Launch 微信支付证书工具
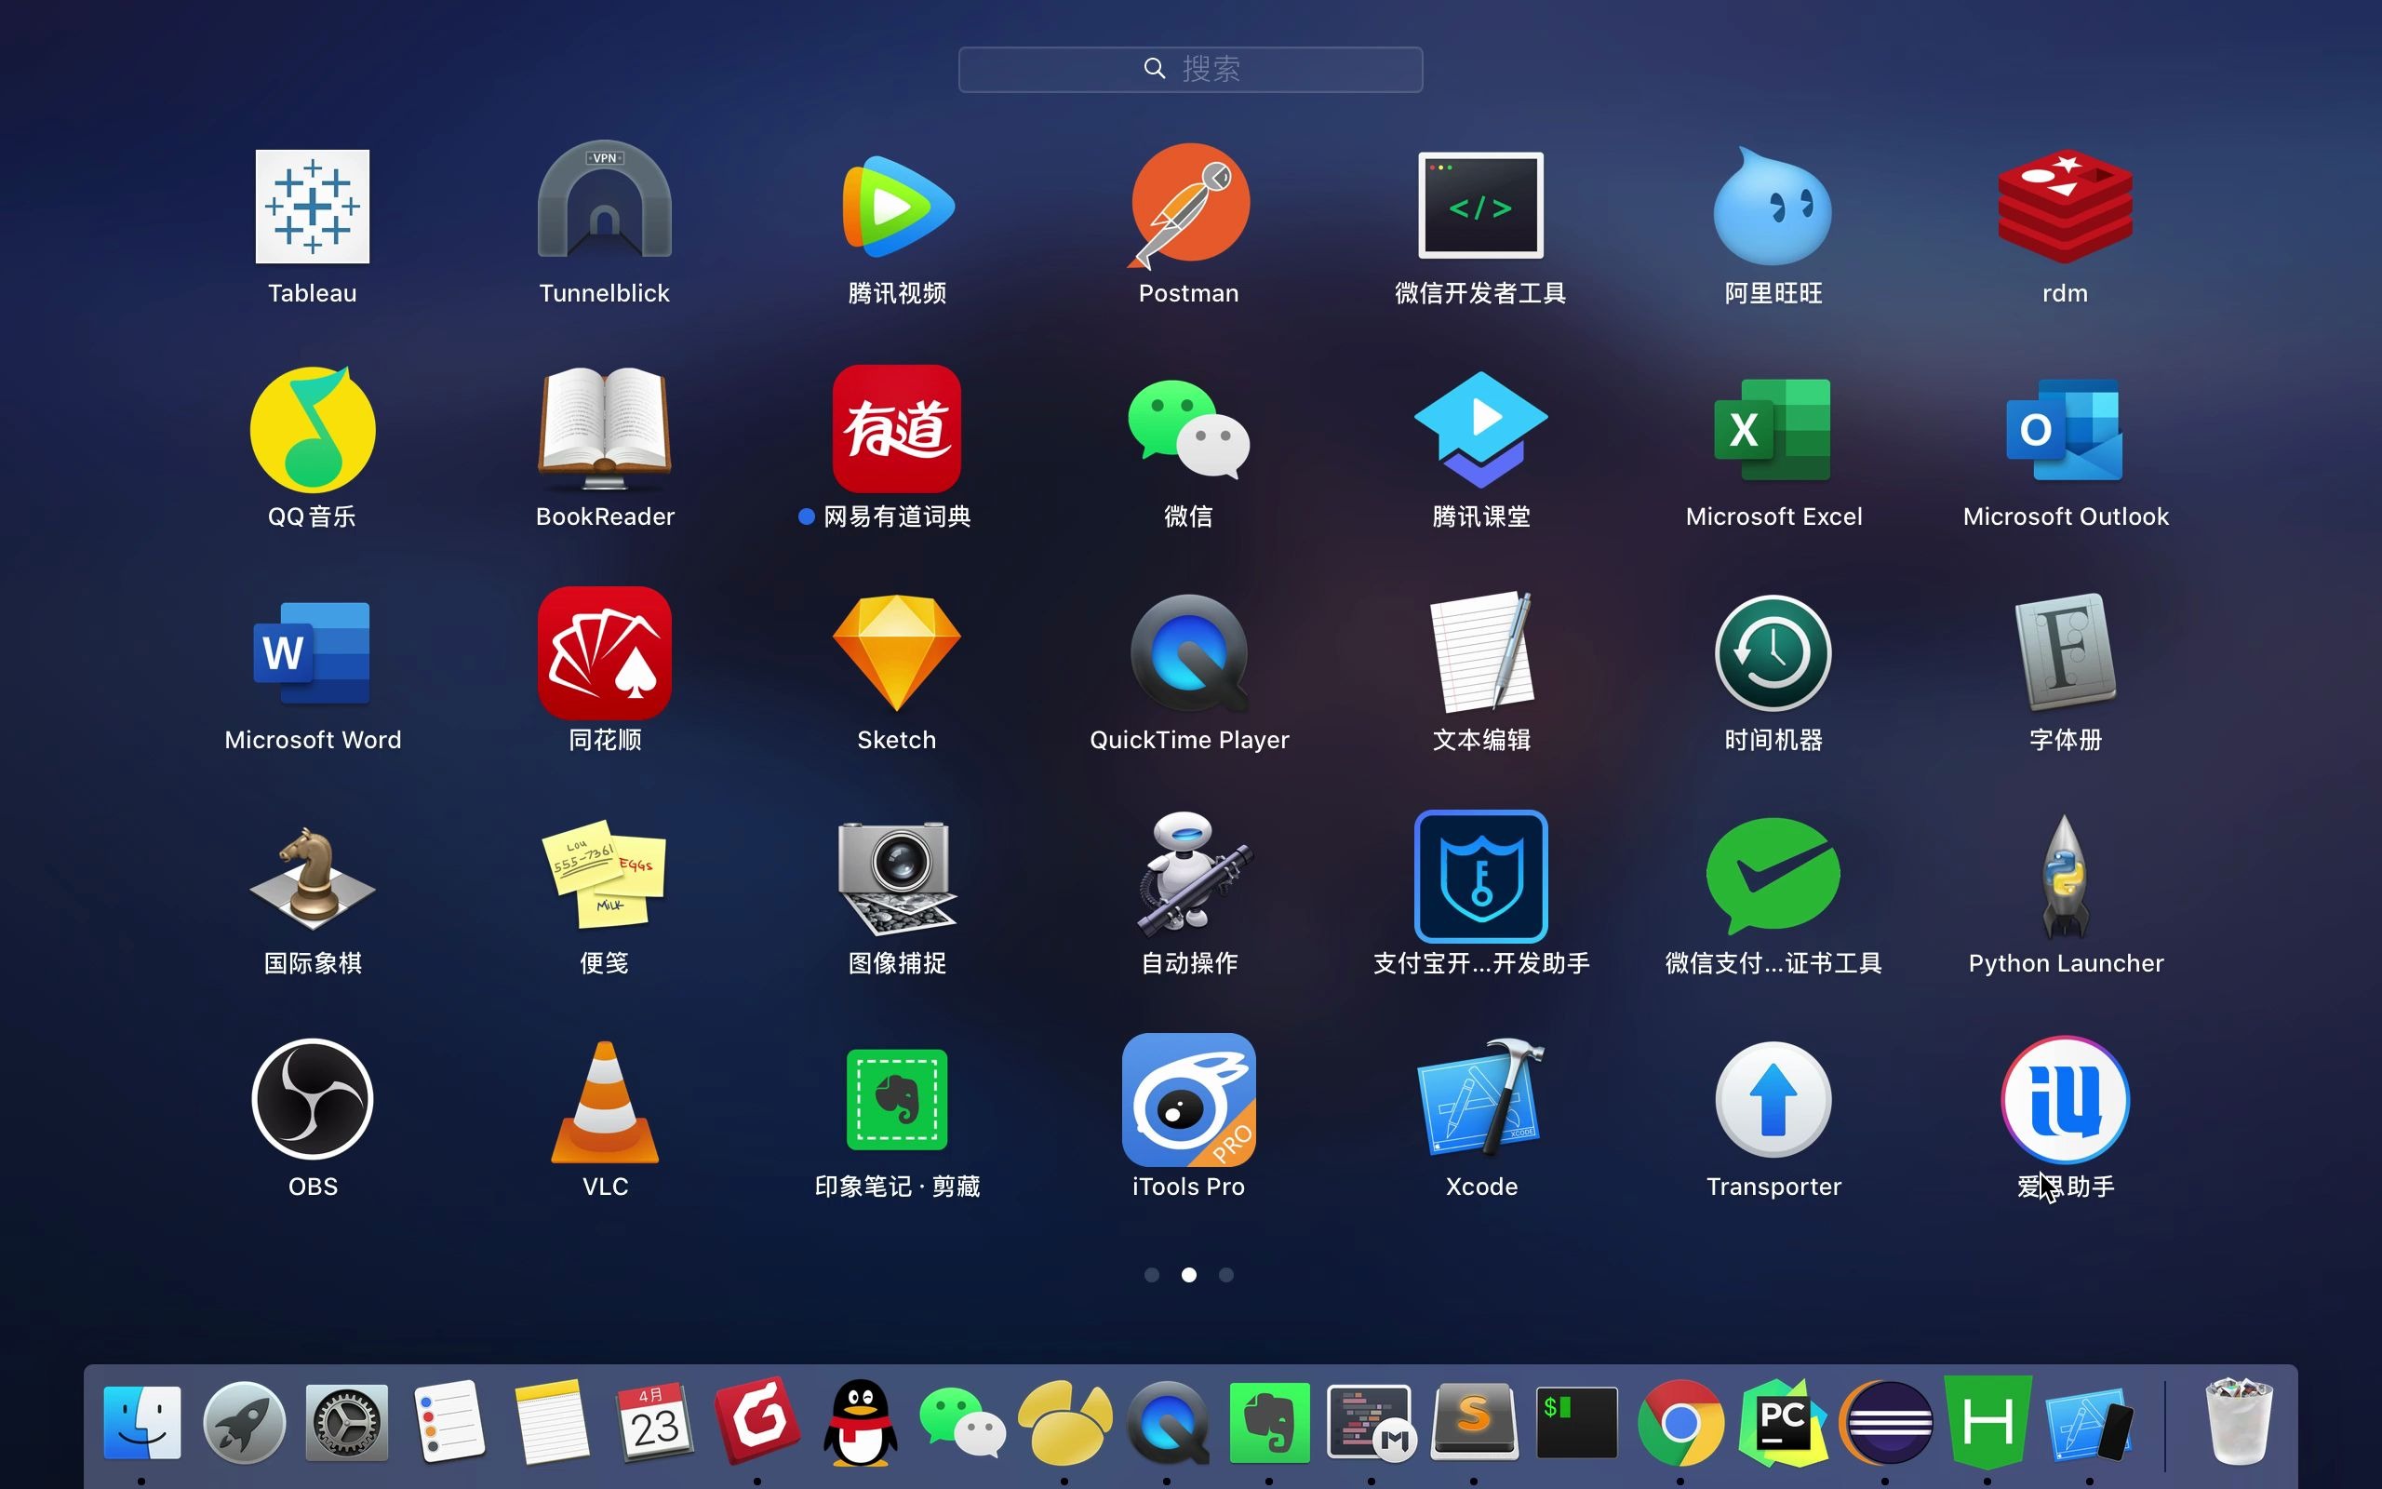 coord(1773,877)
